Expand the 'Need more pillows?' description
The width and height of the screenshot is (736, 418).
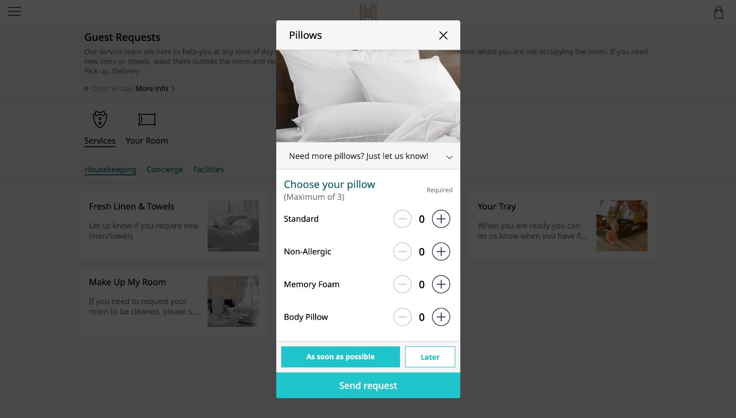[449, 157]
